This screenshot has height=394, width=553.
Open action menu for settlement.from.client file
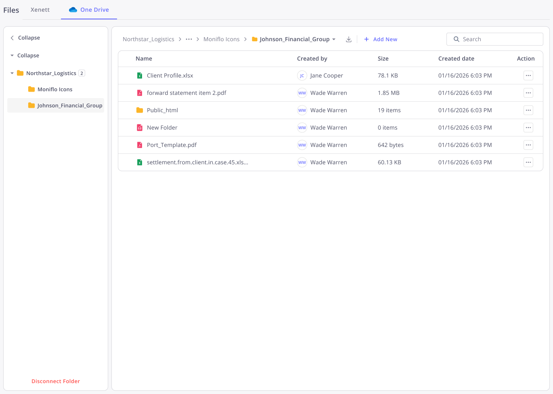click(x=528, y=162)
